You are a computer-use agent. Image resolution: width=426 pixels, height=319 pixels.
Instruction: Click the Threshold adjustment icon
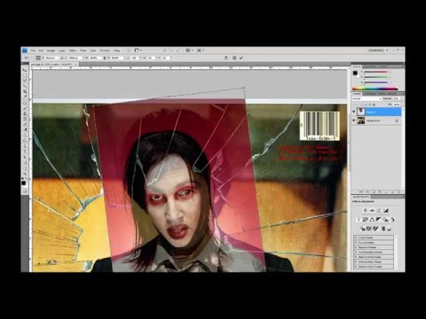point(375,229)
